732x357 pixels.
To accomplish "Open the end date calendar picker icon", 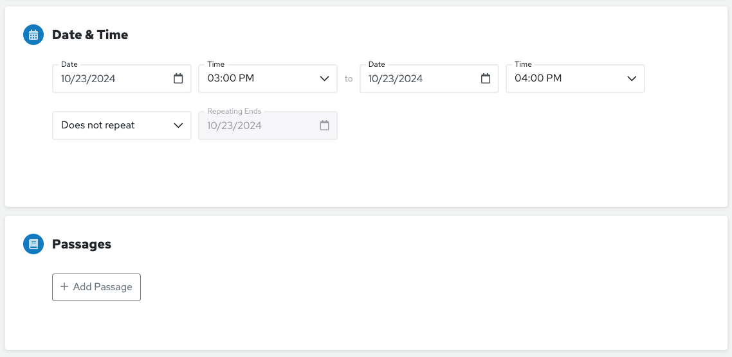I will pos(486,78).
